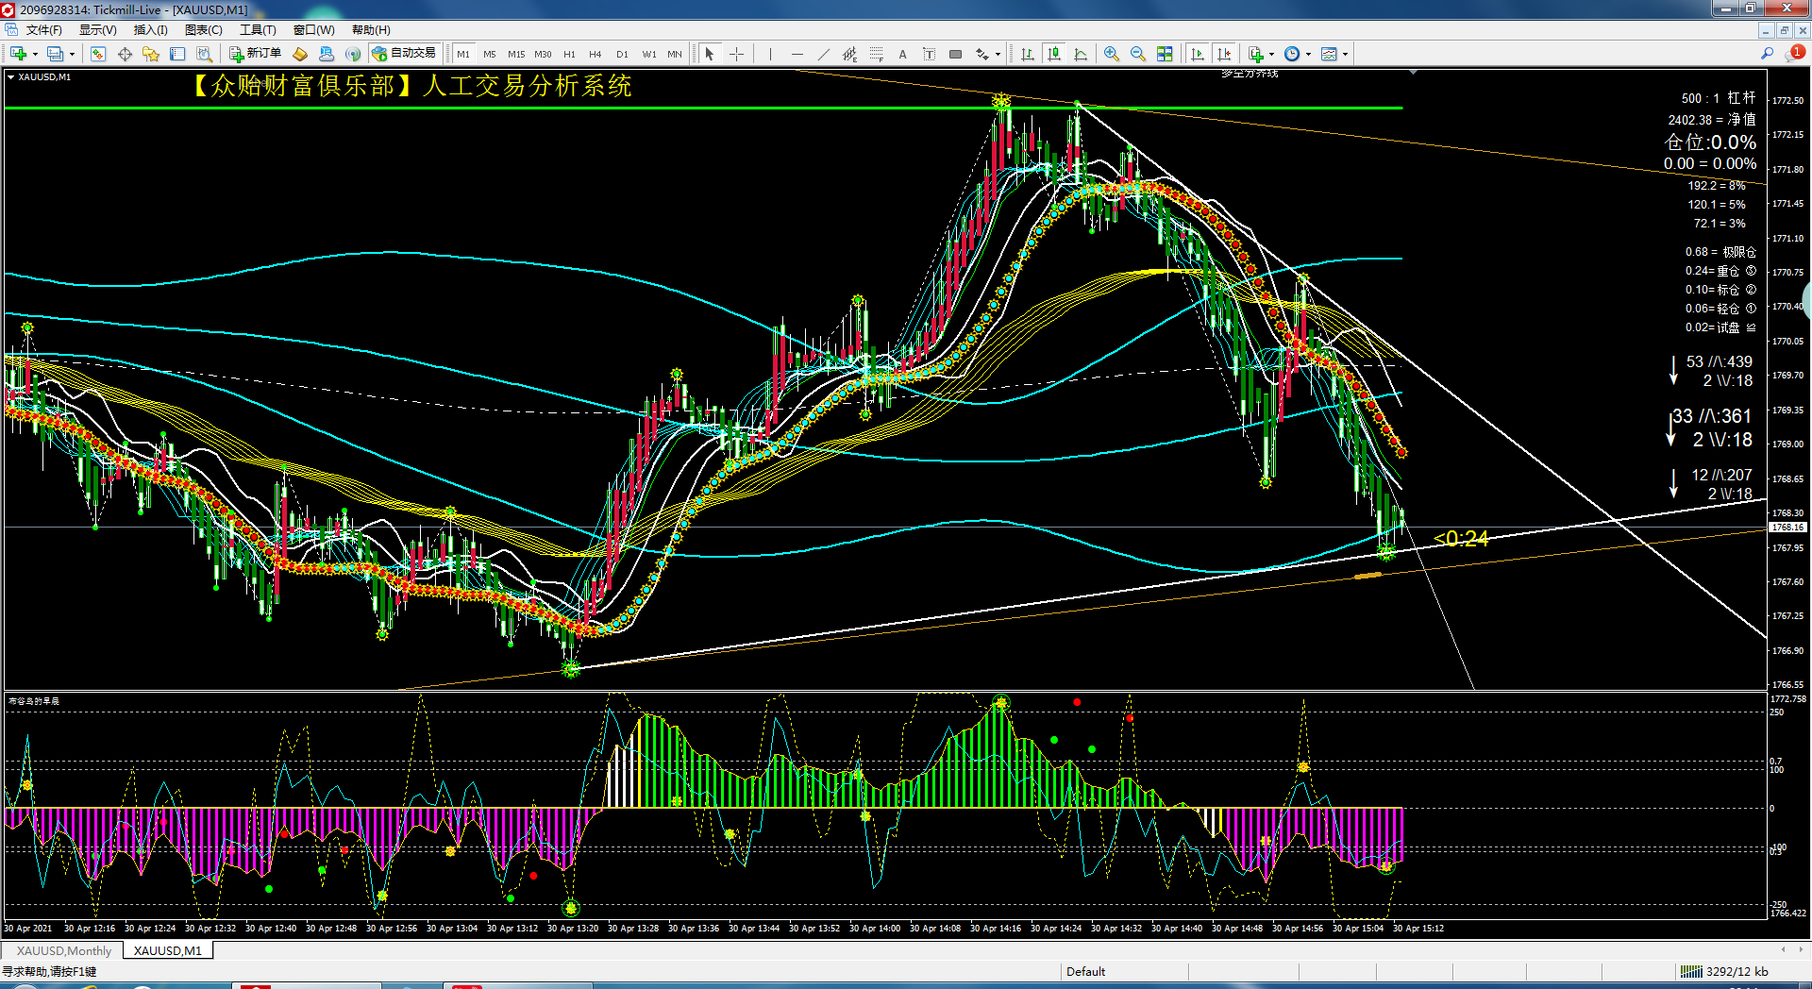Open the notification alert icon
1812x989 pixels.
coord(1793,54)
